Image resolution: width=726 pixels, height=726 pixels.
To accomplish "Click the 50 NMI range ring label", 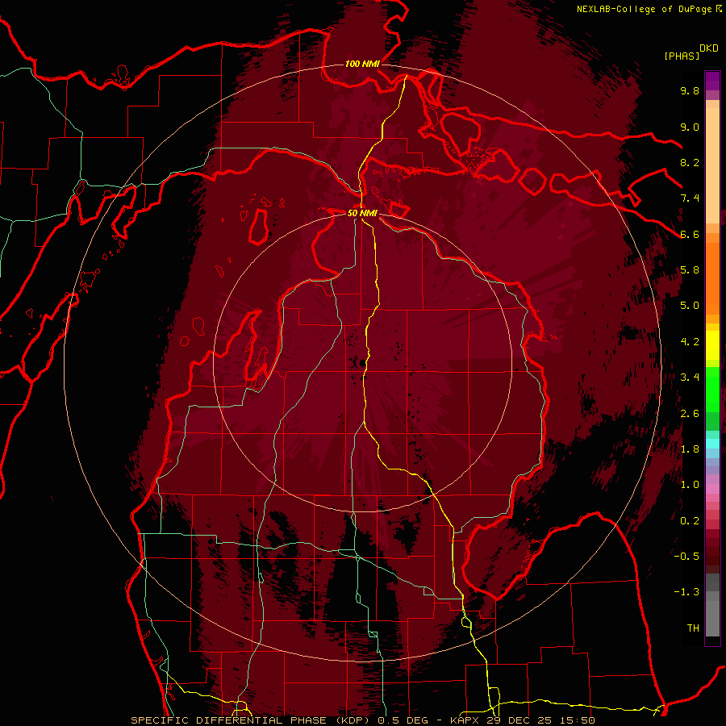I will tap(362, 213).
